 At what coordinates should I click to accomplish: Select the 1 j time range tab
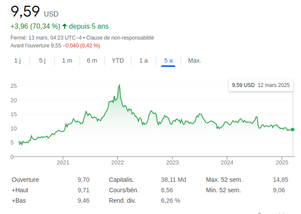click(x=17, y=60)
